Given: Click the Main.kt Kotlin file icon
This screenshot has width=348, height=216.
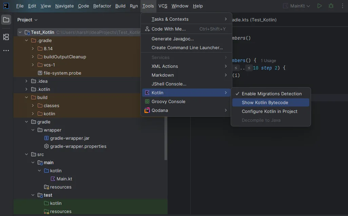Looking at the screenshot, I should click(x=53, y=179).
